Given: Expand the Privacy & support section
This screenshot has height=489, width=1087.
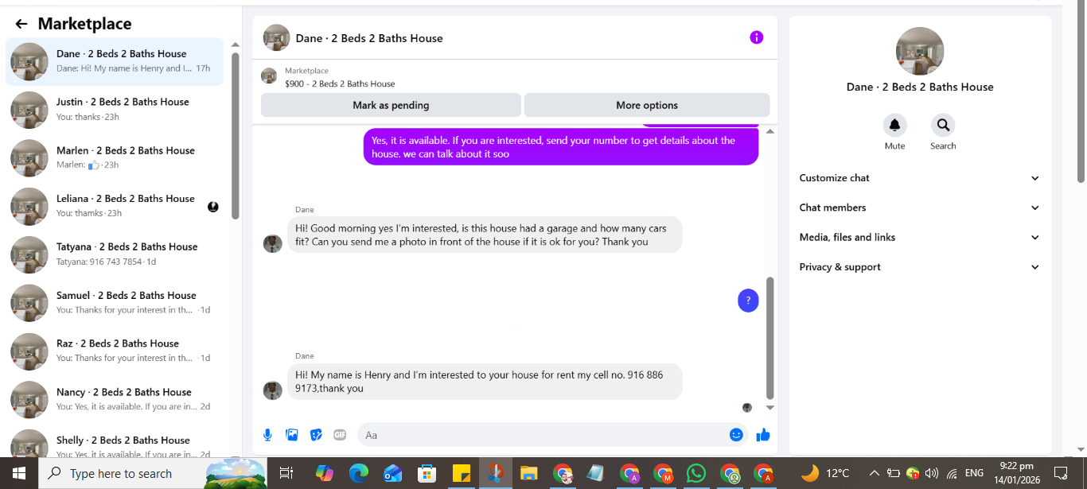Looking at the screenshot, I should pos(919,267).
